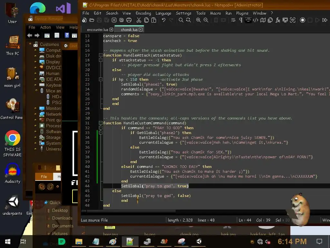Click the Paste clipboard icon

[154, 20]
